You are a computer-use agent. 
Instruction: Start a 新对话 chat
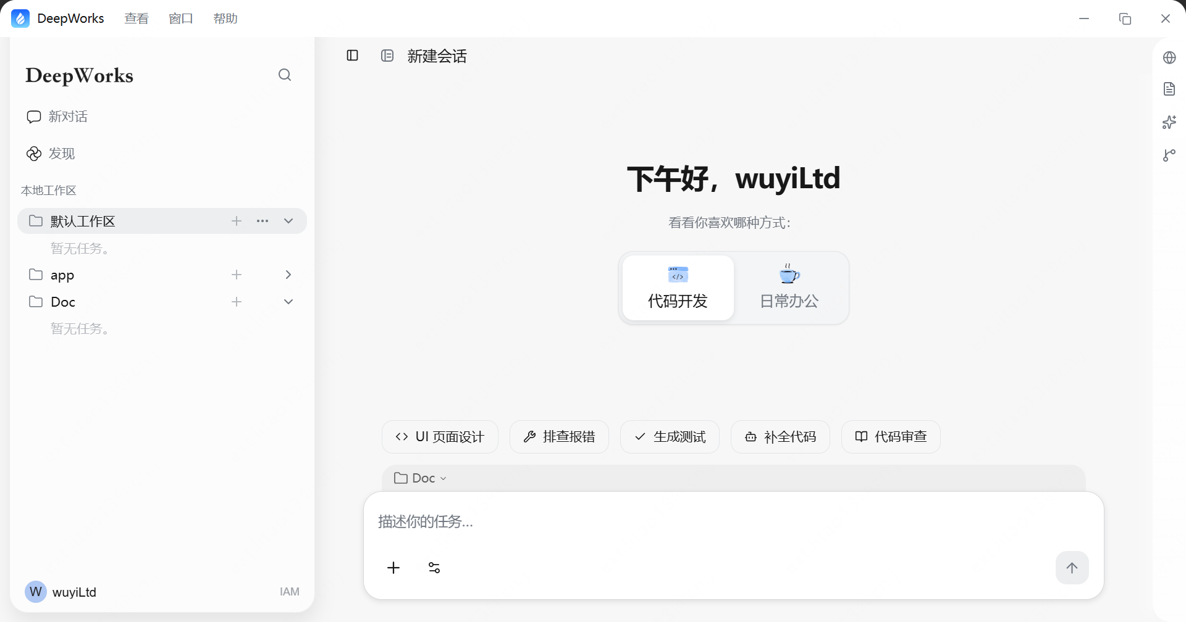[x=57, y=117]
